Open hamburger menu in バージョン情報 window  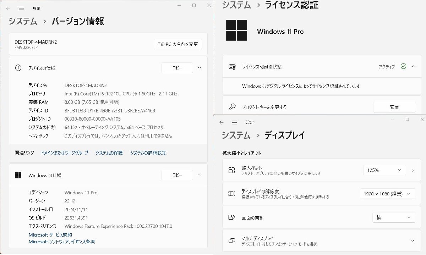coord(21,8)
